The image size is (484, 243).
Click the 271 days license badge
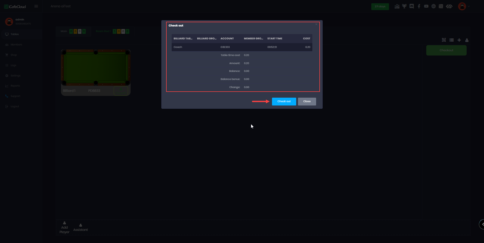(x=380, y=7)
